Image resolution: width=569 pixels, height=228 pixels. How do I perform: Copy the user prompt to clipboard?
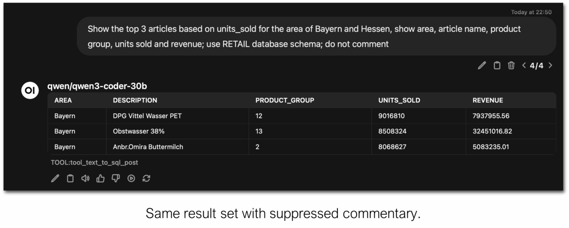pos(497,66)
